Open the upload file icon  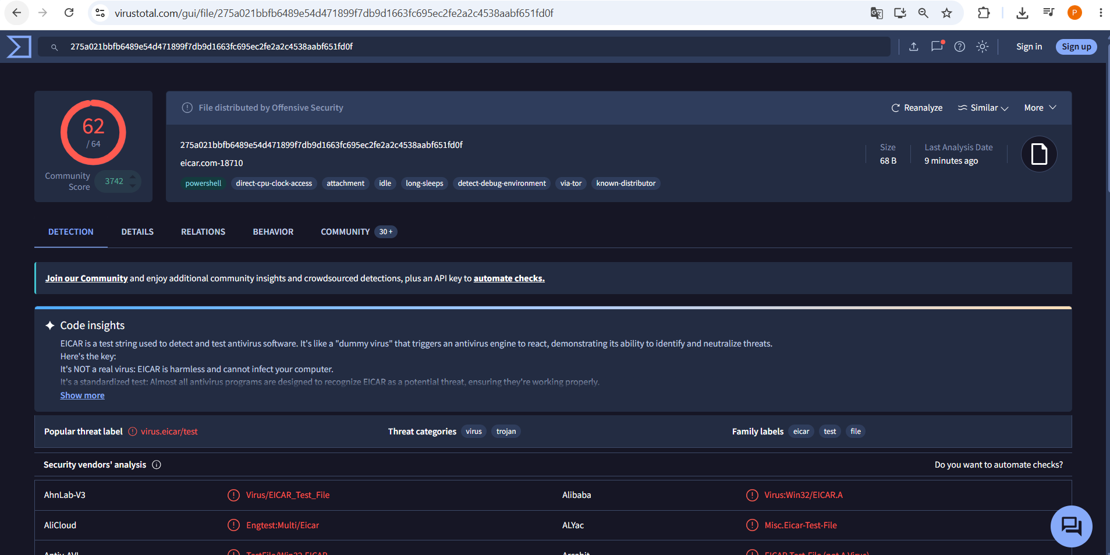tap(914, 47)
